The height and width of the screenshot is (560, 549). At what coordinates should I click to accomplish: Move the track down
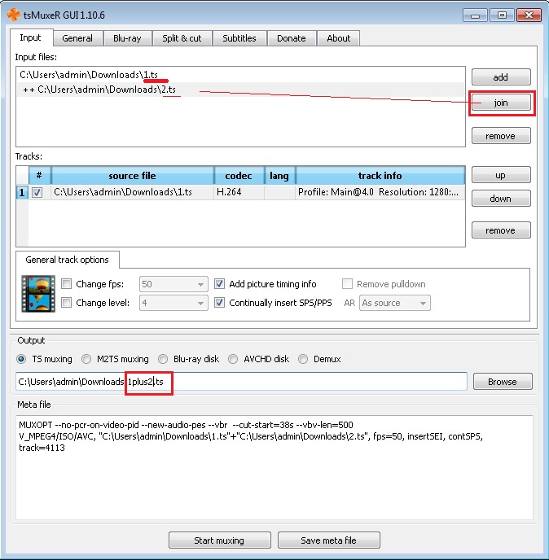501,199
